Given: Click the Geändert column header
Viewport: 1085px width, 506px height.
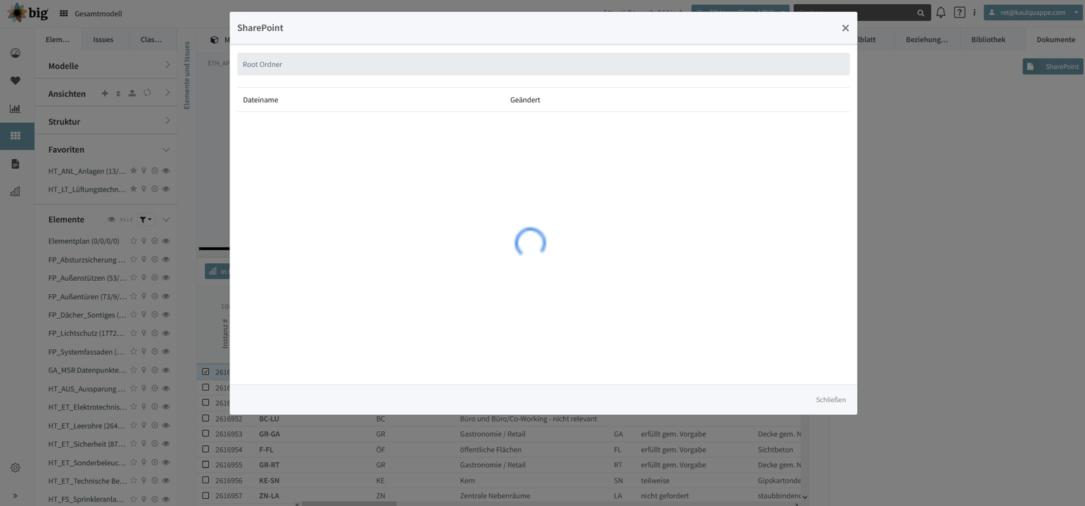Looking at the screenshot, I should 525,100.
